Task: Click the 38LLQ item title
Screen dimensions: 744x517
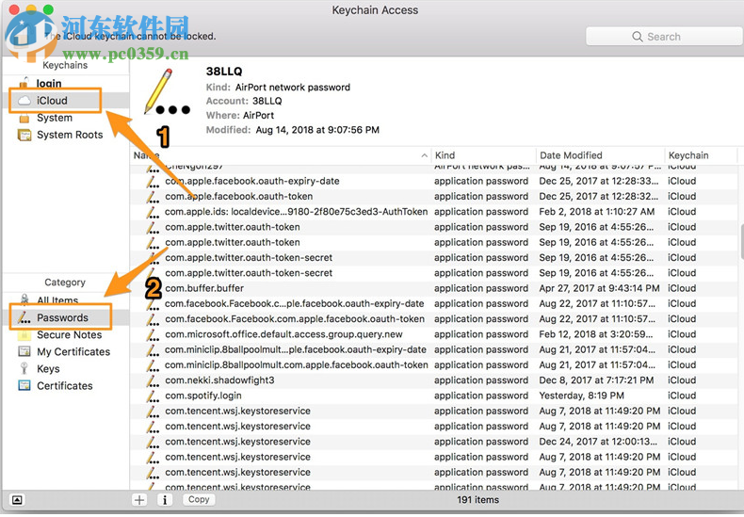Action: (x=224, y=72)
